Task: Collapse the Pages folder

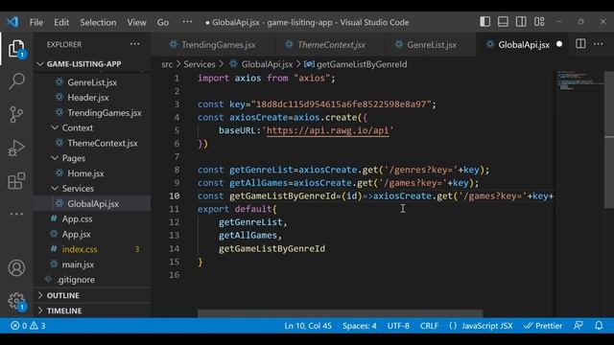Action: tap(73, 158)
